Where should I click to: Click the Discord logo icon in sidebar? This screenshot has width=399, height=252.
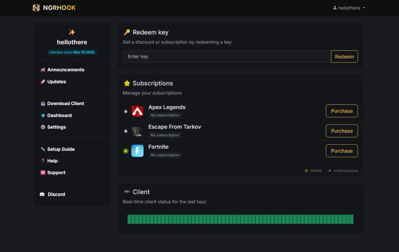[42, 194]
